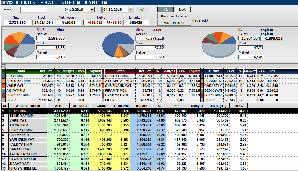This screenshot has height=171, width=298.
Task: Click swatch beside A1 CAPITAL MENK
Action: coord(103,81)
